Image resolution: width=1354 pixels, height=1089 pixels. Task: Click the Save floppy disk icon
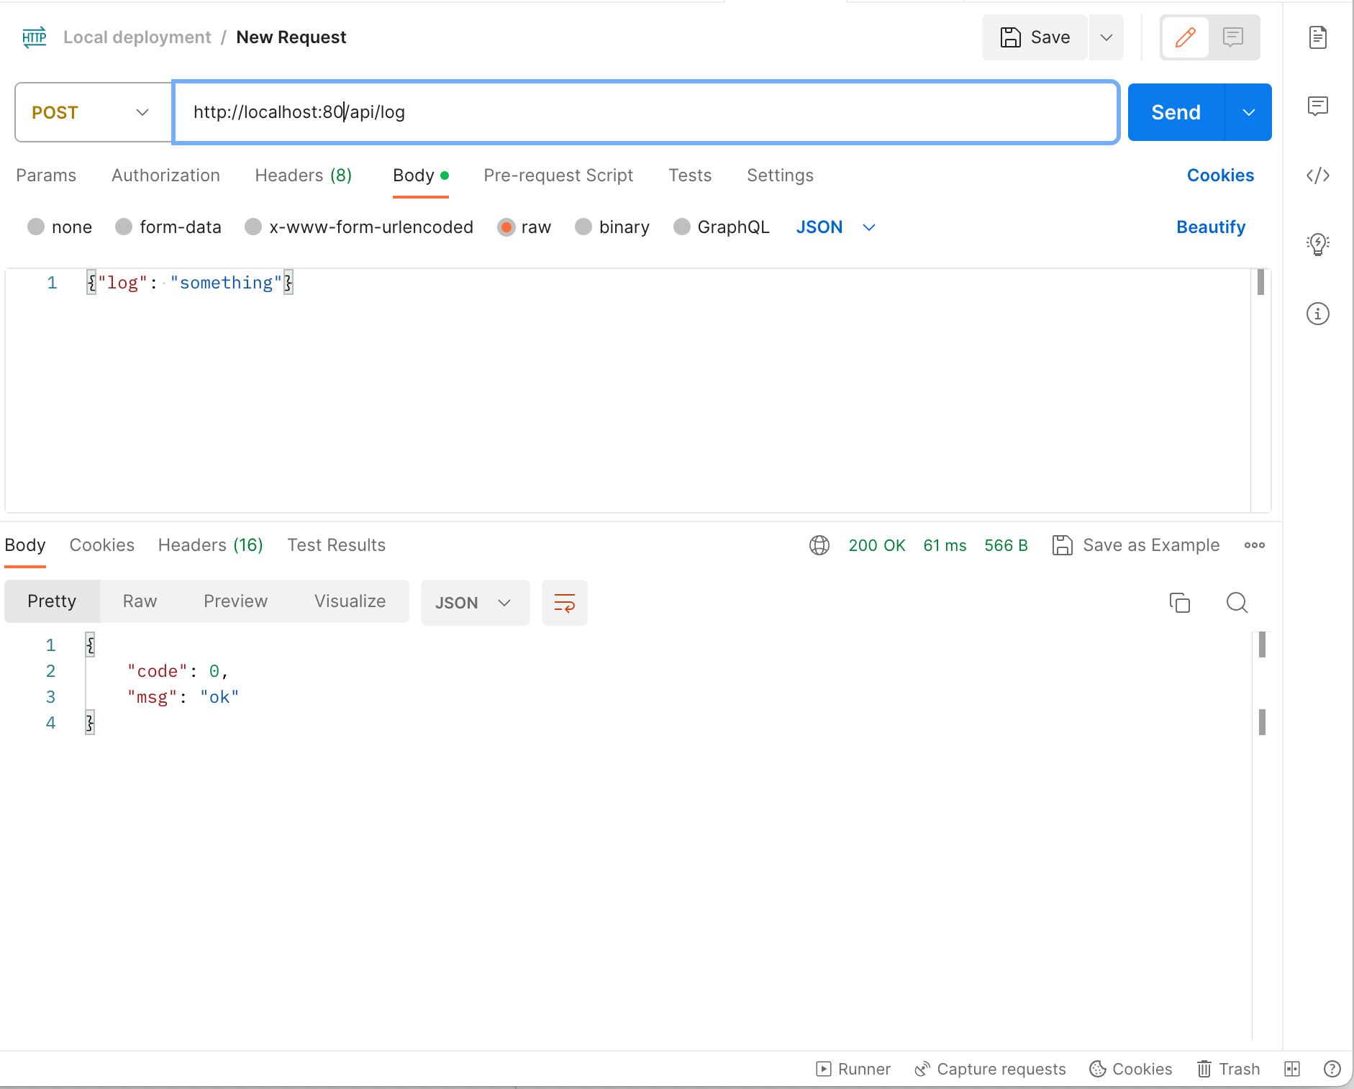tap(1011, 37)
